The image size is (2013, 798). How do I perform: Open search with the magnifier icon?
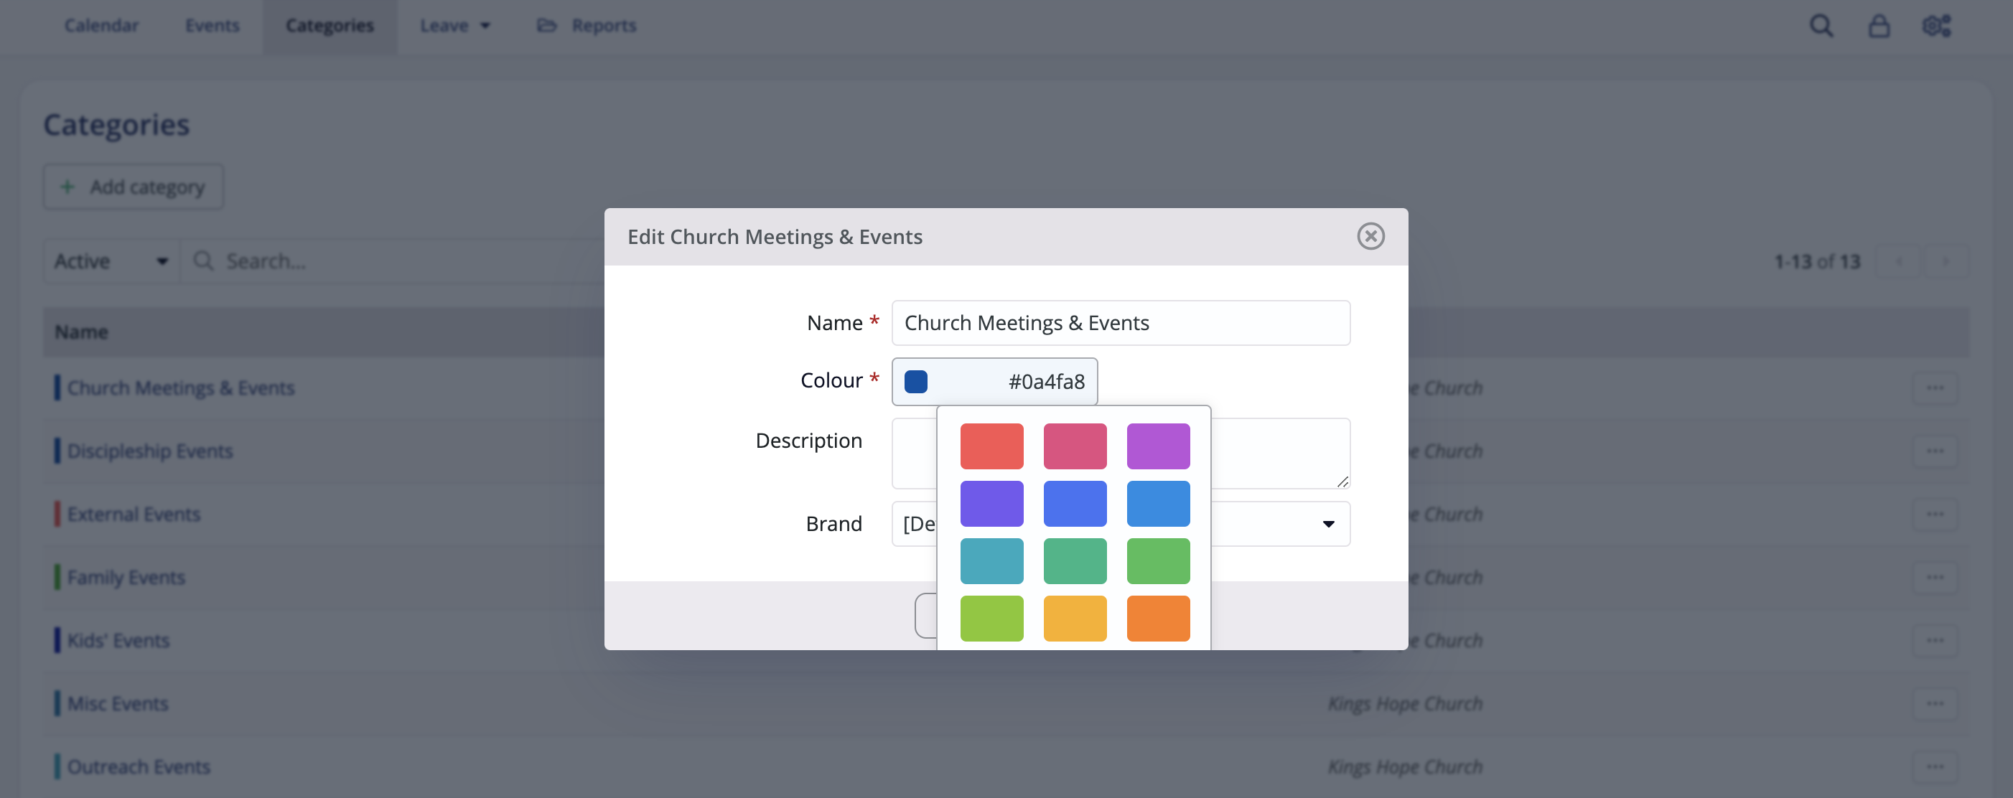pyautogui.click(x=1821, y=26)
